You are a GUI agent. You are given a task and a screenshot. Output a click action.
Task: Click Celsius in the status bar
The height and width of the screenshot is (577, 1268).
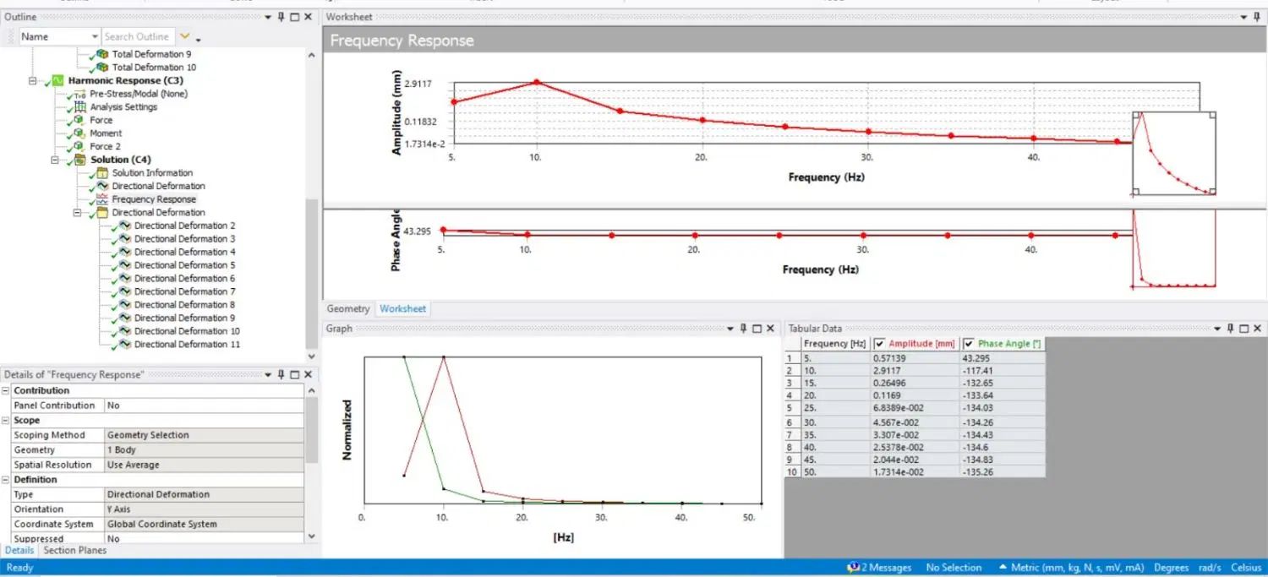(1246, 568)
